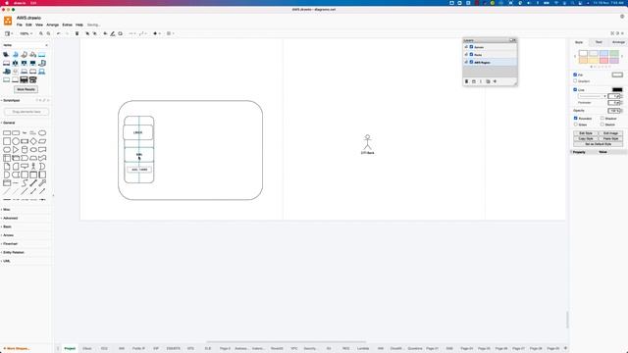Click the add layer plus icon
The height and width of the screenshot is (353, 628).
pyautogui.click(x=495, y=81)
